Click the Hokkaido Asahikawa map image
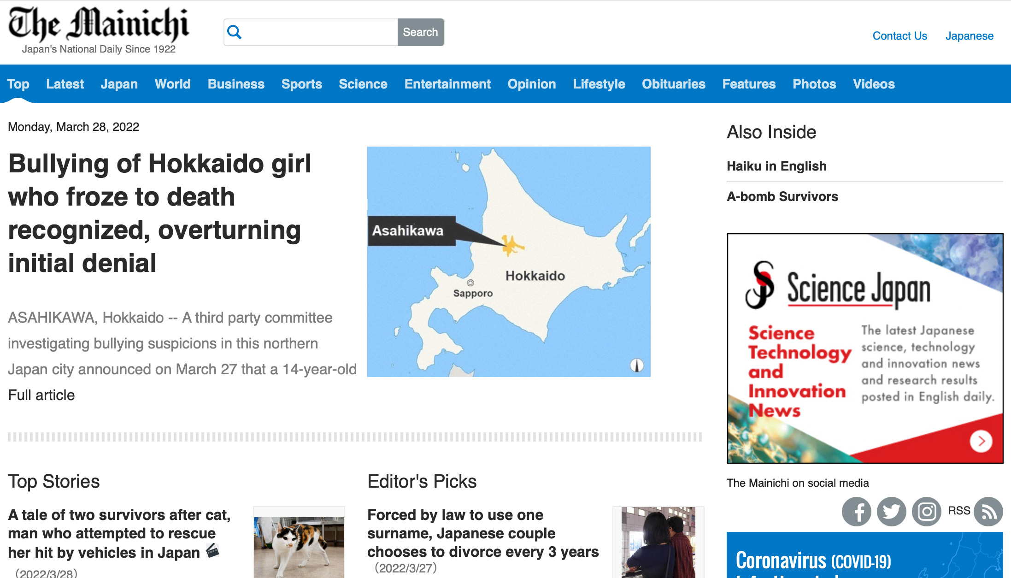The height and width of the screenshot is (578, 1011). 509,261
